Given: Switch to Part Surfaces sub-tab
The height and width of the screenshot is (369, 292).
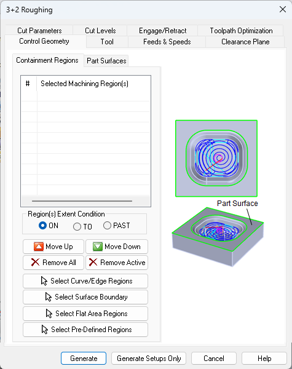Looking at the screenshot, I should pyautogui.click(x=106, y=61).
